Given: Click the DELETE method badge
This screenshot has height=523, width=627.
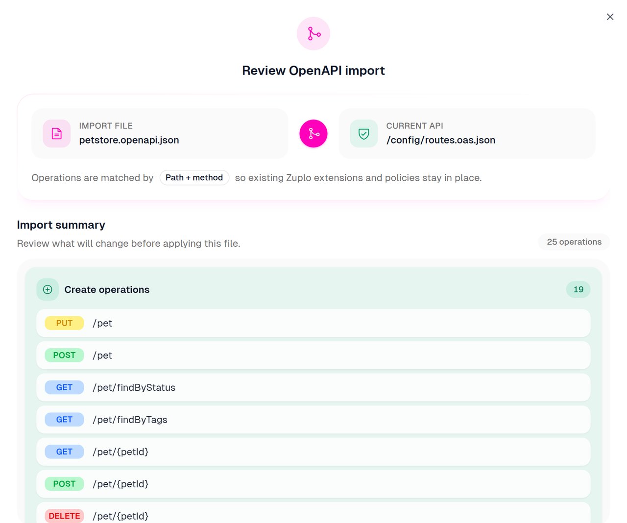Looking at the screenshot, I should (64, 516).
